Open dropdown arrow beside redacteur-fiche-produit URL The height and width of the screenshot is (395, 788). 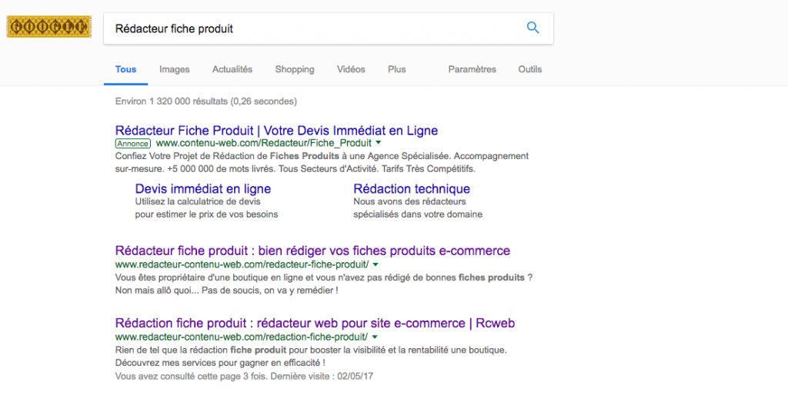(x=376, y=264)
